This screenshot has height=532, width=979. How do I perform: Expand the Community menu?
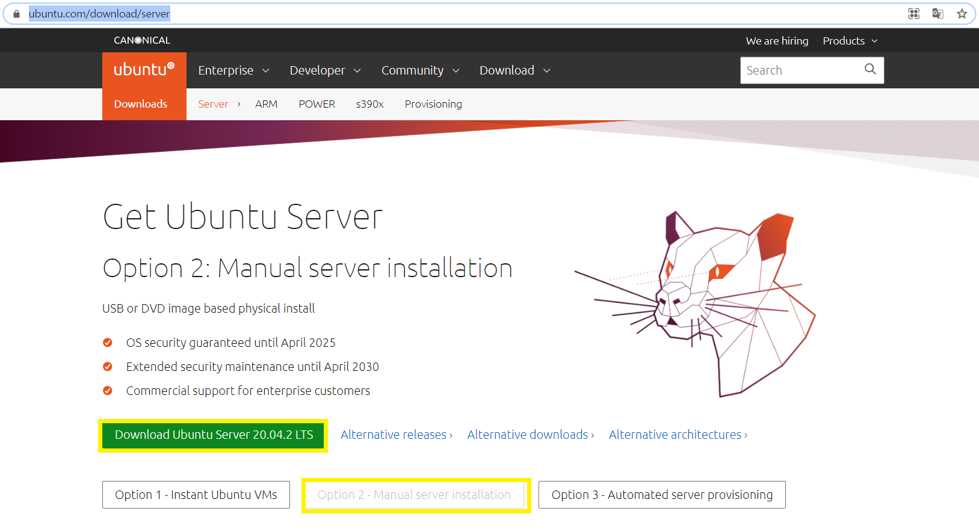coord(420,70)
